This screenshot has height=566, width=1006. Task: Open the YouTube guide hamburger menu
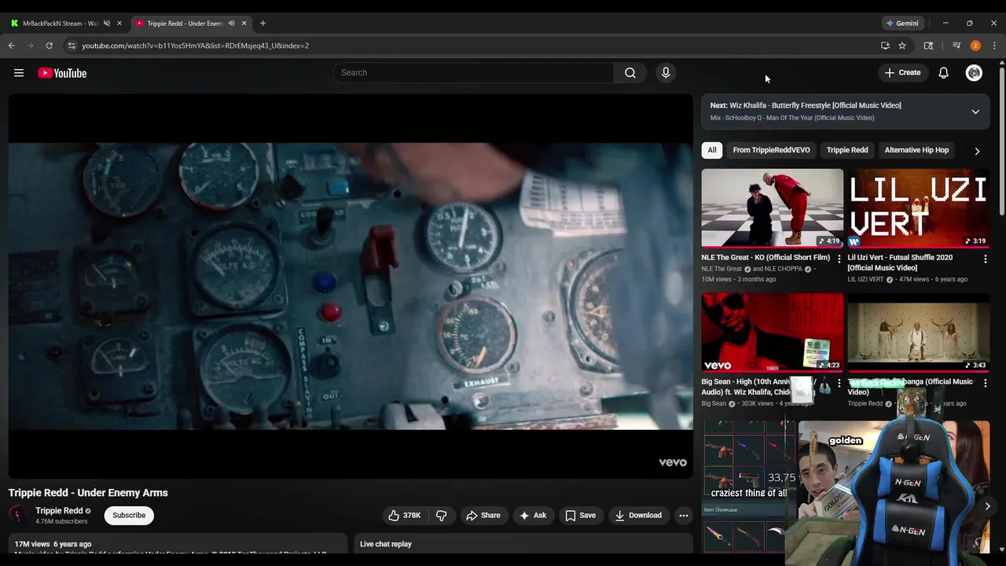pos(19,73)
